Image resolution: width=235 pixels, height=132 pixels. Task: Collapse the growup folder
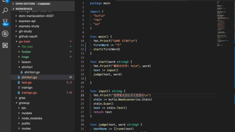[16, 103]
